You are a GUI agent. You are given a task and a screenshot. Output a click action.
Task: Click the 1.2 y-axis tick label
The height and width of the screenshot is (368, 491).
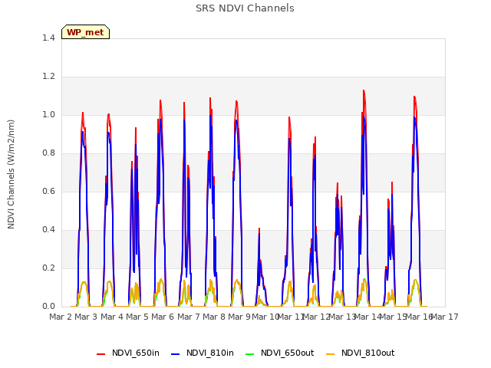tap(48, 77)
